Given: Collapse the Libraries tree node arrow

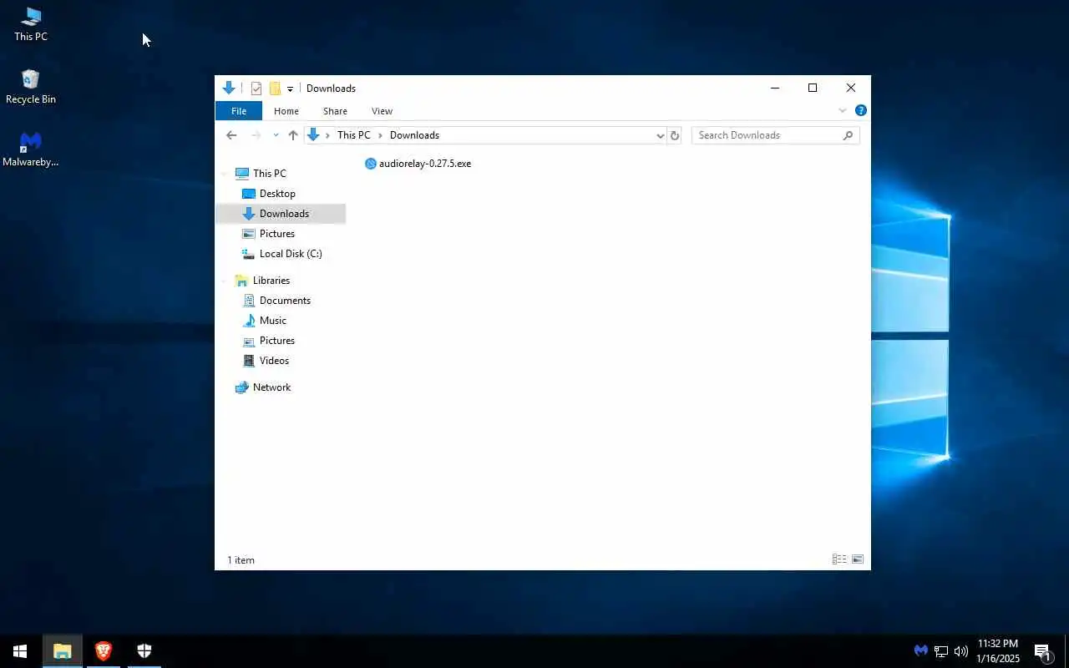Looking at the screenshot, I should coord(225,281).
